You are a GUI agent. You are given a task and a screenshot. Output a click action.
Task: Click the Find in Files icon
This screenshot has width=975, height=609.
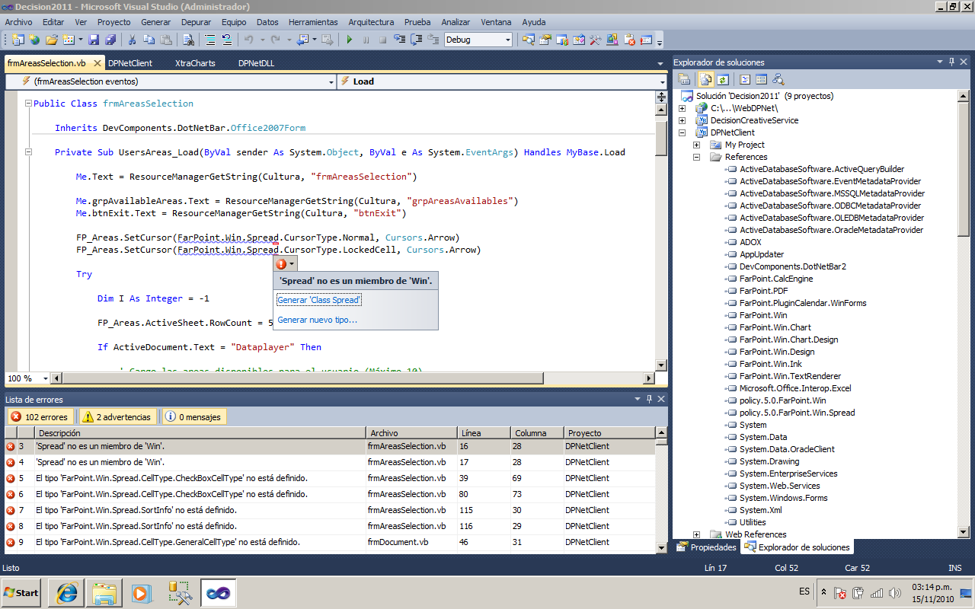pyautogui.click(x=188, y=40)
